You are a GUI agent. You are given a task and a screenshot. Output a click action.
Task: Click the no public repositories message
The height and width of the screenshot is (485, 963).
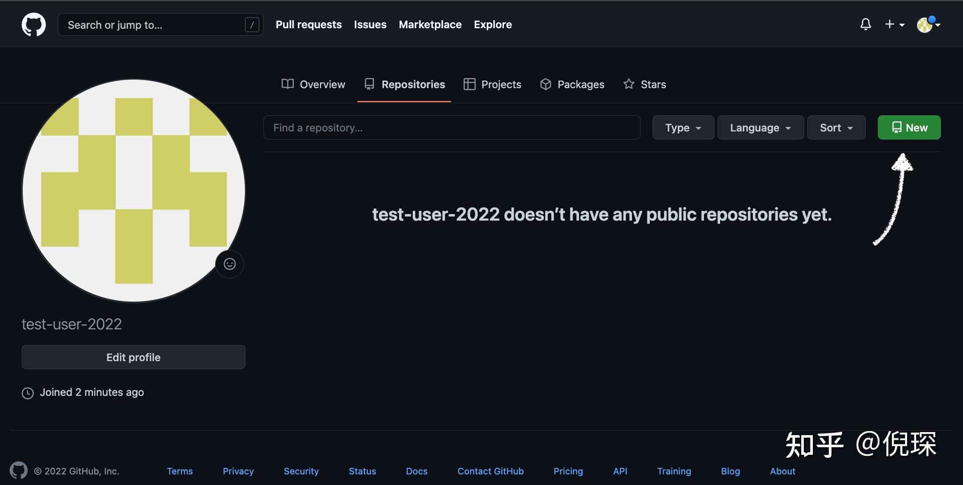602,215
